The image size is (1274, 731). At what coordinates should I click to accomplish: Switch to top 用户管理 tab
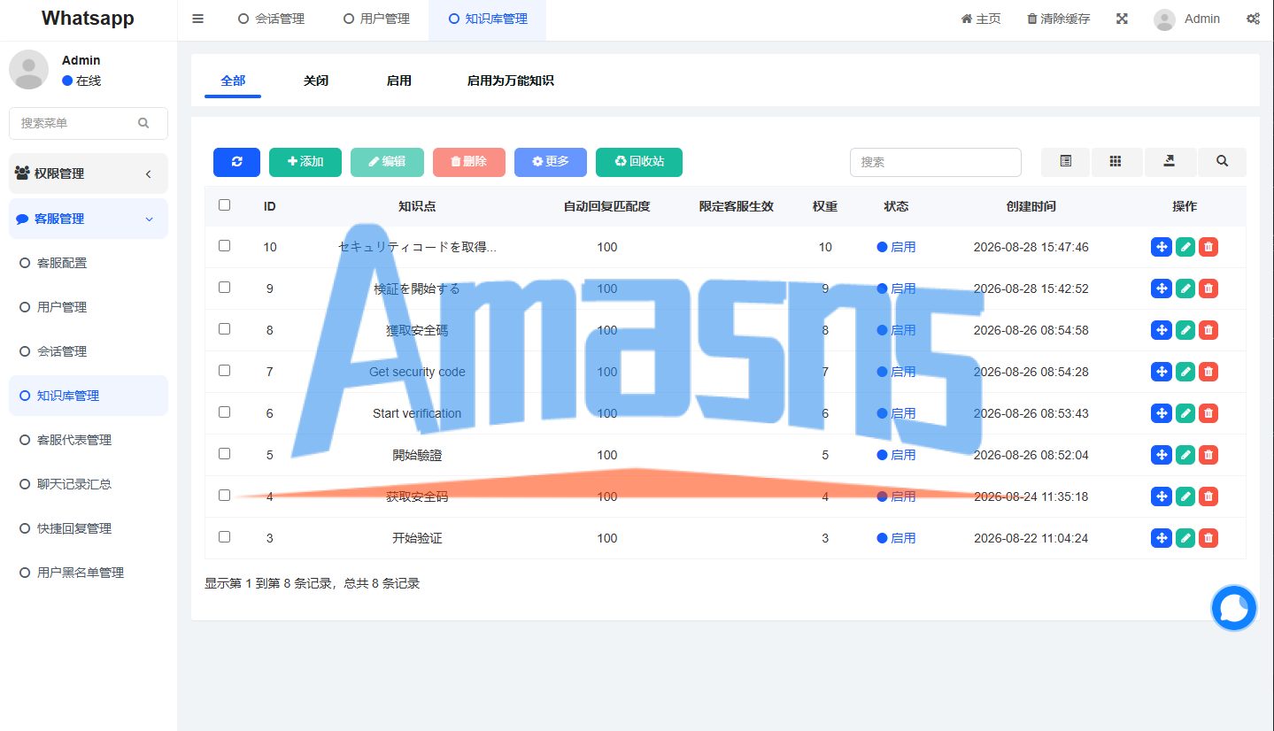coord(376,19)
